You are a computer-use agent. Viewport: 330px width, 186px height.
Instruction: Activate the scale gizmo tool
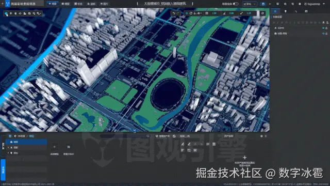point(195,13)
